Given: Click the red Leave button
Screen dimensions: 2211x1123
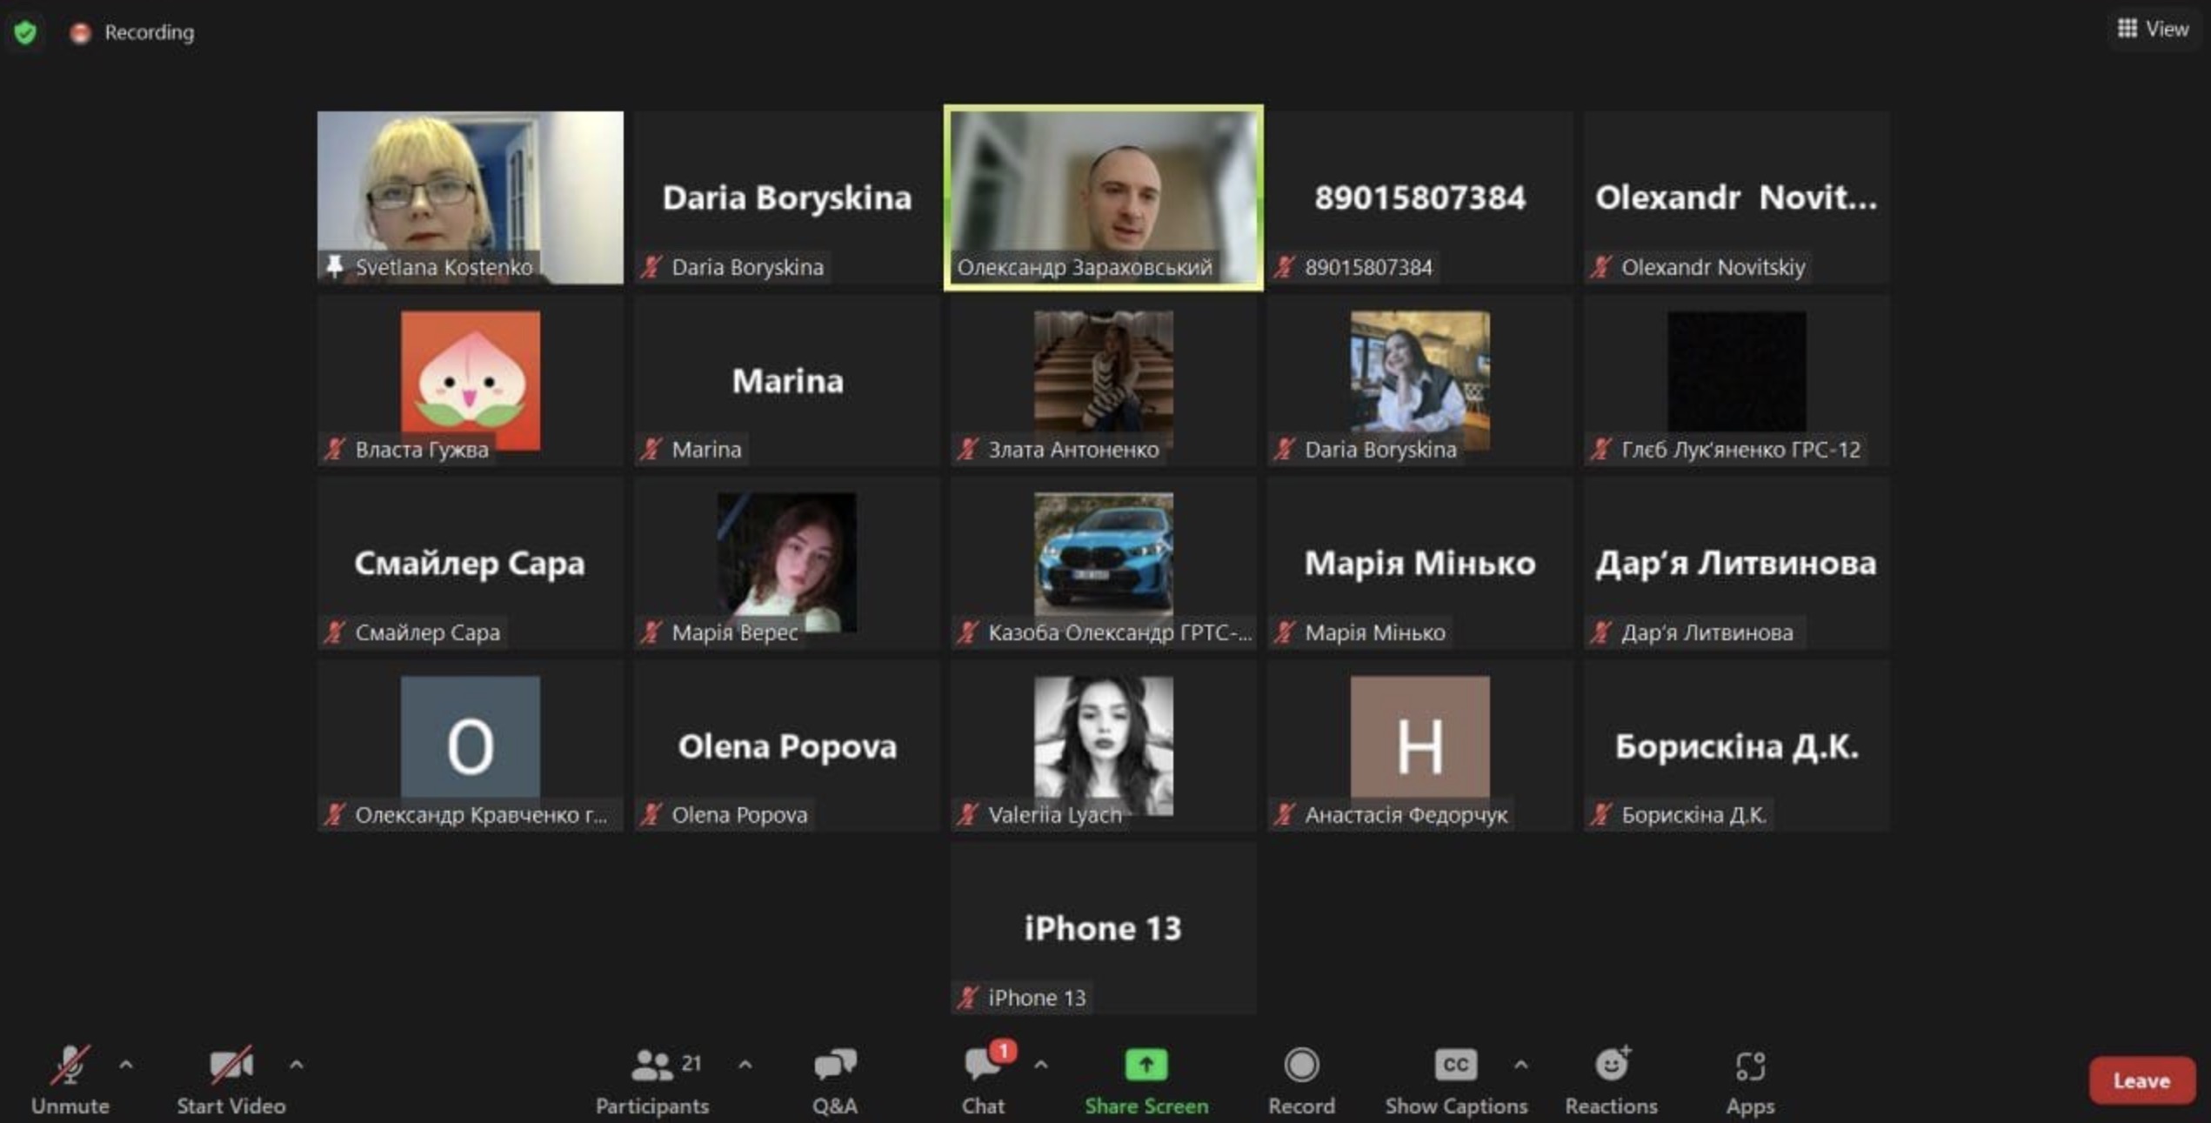Looking at the screenshot, I should point(2141,1080).
